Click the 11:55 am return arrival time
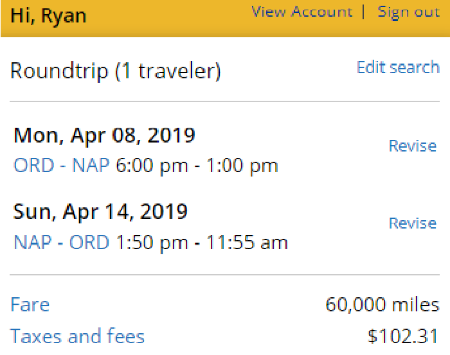Image resolution: width=450 pixels, height=355 pixels. pos(247,243)
